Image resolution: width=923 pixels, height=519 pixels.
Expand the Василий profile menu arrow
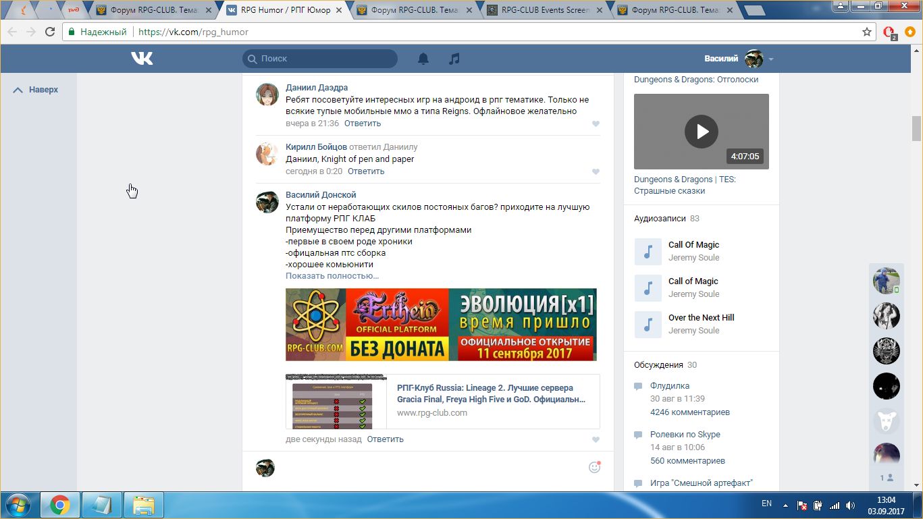point(771,59)
